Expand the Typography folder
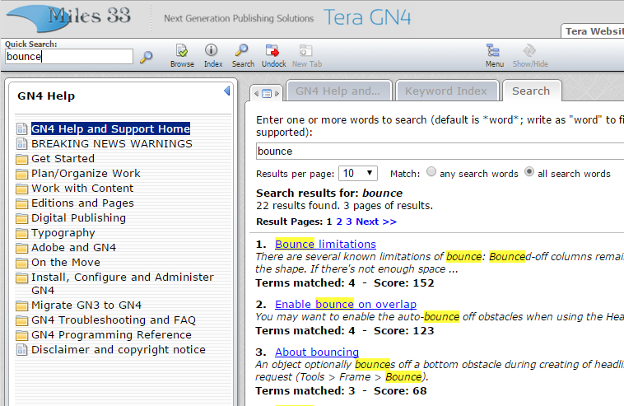This screenshot has width=624, height=406. click(22, 233)
